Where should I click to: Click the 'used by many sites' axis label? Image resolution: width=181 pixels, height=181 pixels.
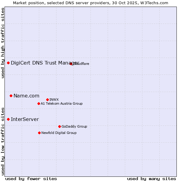[151, 179]
